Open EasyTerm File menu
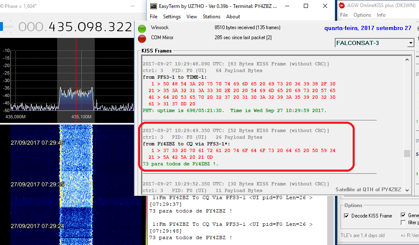Image resolution: width=419 pixels, height=245 pixels. pos(154,17)
